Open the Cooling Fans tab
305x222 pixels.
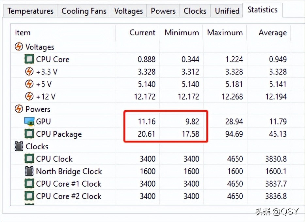click(x=84, y=11)
